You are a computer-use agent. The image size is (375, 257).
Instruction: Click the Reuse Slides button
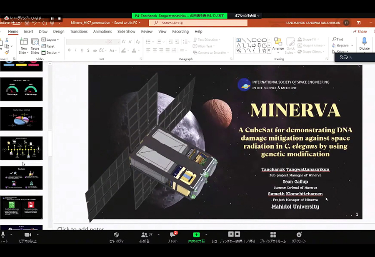tap(35, 46)
